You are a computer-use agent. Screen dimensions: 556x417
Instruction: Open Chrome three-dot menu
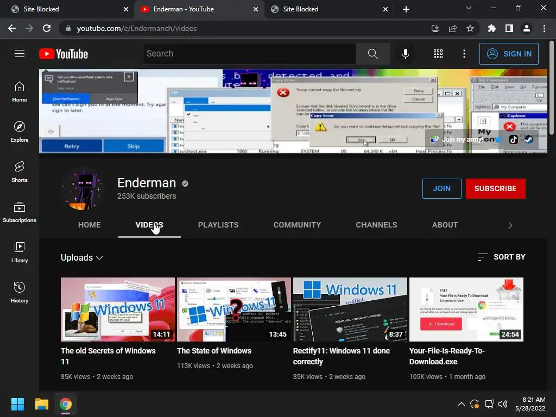[544, 28]
